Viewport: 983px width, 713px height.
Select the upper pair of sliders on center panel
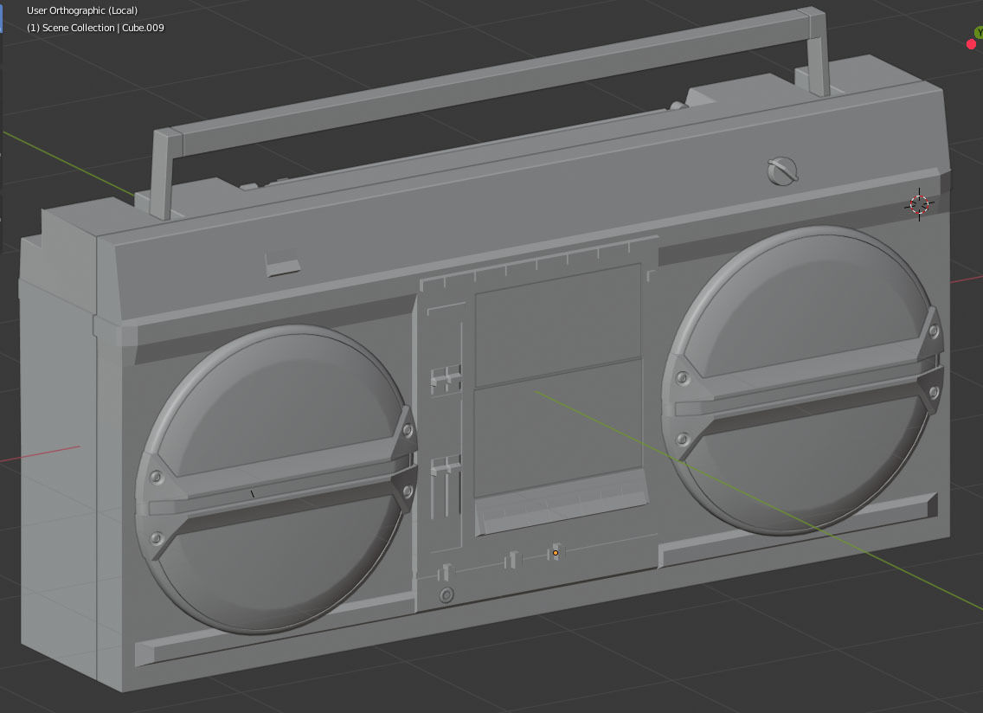(446, 379)
